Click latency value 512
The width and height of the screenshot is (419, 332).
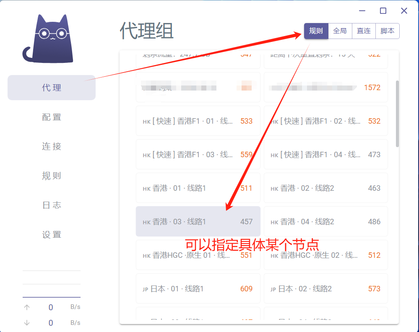click(x=374, y=255)
